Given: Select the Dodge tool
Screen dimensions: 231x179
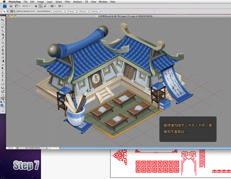Looking at the screenshot, I should 3,68.
